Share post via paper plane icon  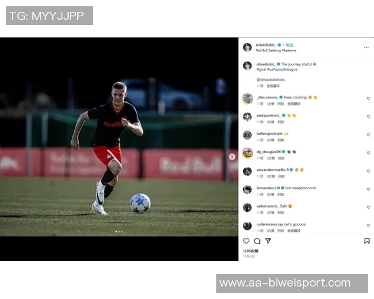click(268, 240)
